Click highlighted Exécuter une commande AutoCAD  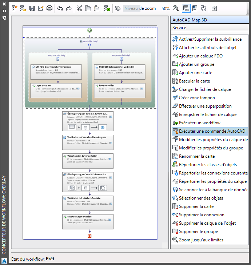210,131
